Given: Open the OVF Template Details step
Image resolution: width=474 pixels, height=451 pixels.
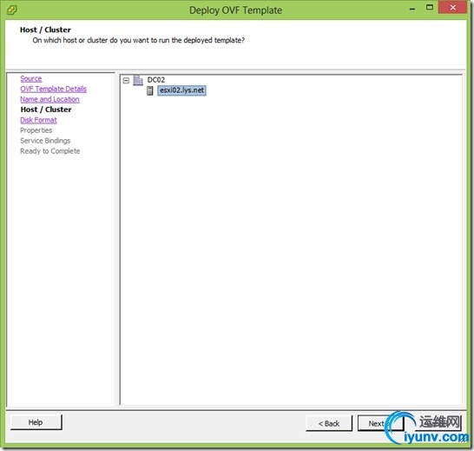Looking at the screenshot, I should point(54,89).
